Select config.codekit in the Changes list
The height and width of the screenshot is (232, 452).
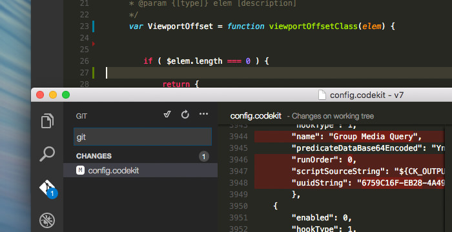(x=140, y=170)
